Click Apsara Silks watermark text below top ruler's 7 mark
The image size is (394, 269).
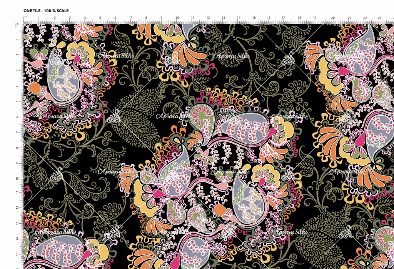coord(116,56)
